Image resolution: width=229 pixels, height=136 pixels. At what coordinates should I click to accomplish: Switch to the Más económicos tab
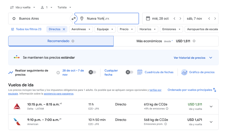click(x=166, y=41)
